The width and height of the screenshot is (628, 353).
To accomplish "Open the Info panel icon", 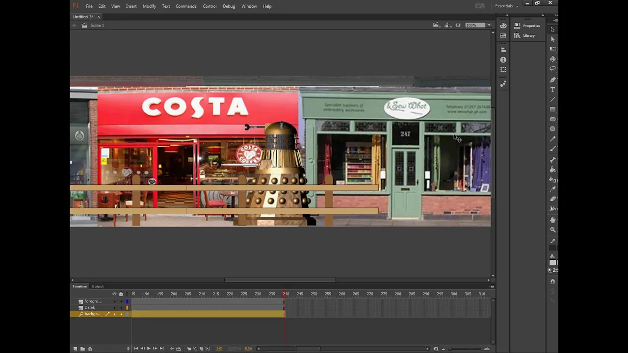I will click(x=503, y=59).
